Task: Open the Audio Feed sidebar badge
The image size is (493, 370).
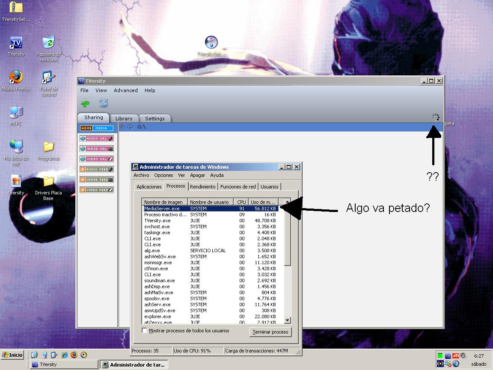Action: [x=96, y=169]
